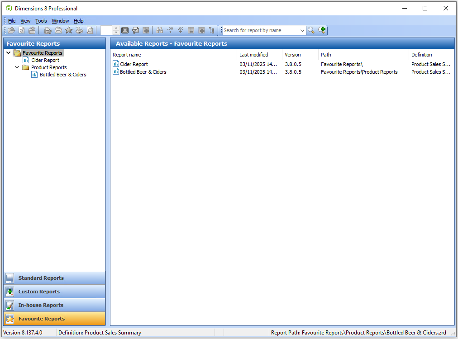The height and width of the screenshot is (339, 458).
Task: Open the Tools menu
Action: click(41, 21)
